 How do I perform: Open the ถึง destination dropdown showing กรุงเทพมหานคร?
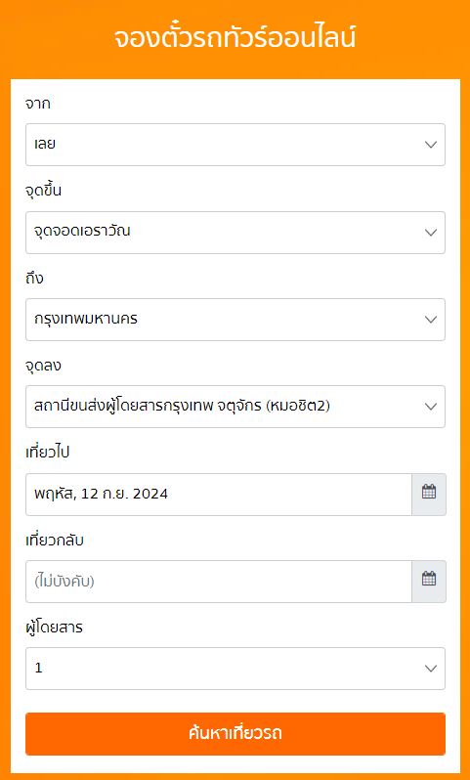[x=235, y=320]
